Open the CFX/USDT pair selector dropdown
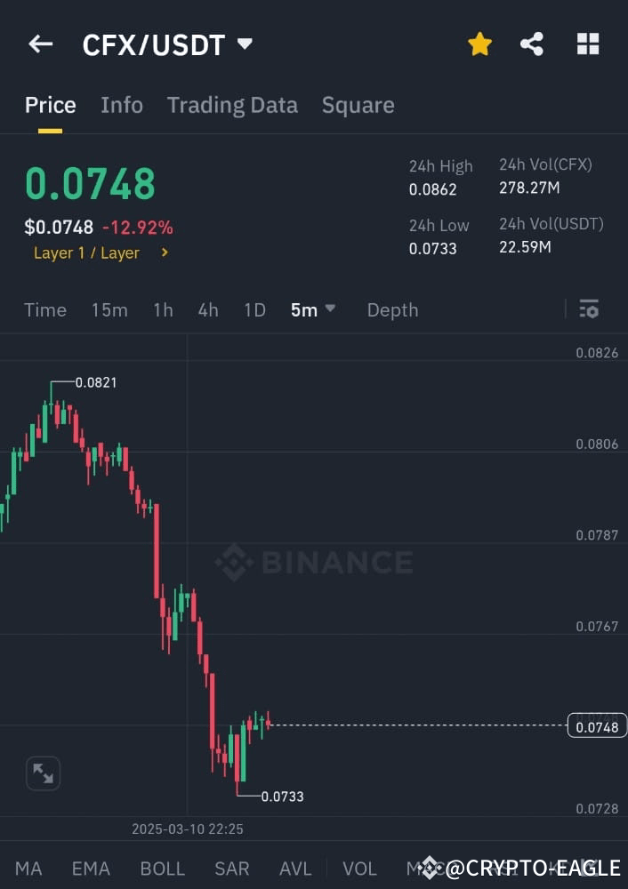Image resolution: width=628 pixels, height=889 pixels. click(x=244, y=44)
